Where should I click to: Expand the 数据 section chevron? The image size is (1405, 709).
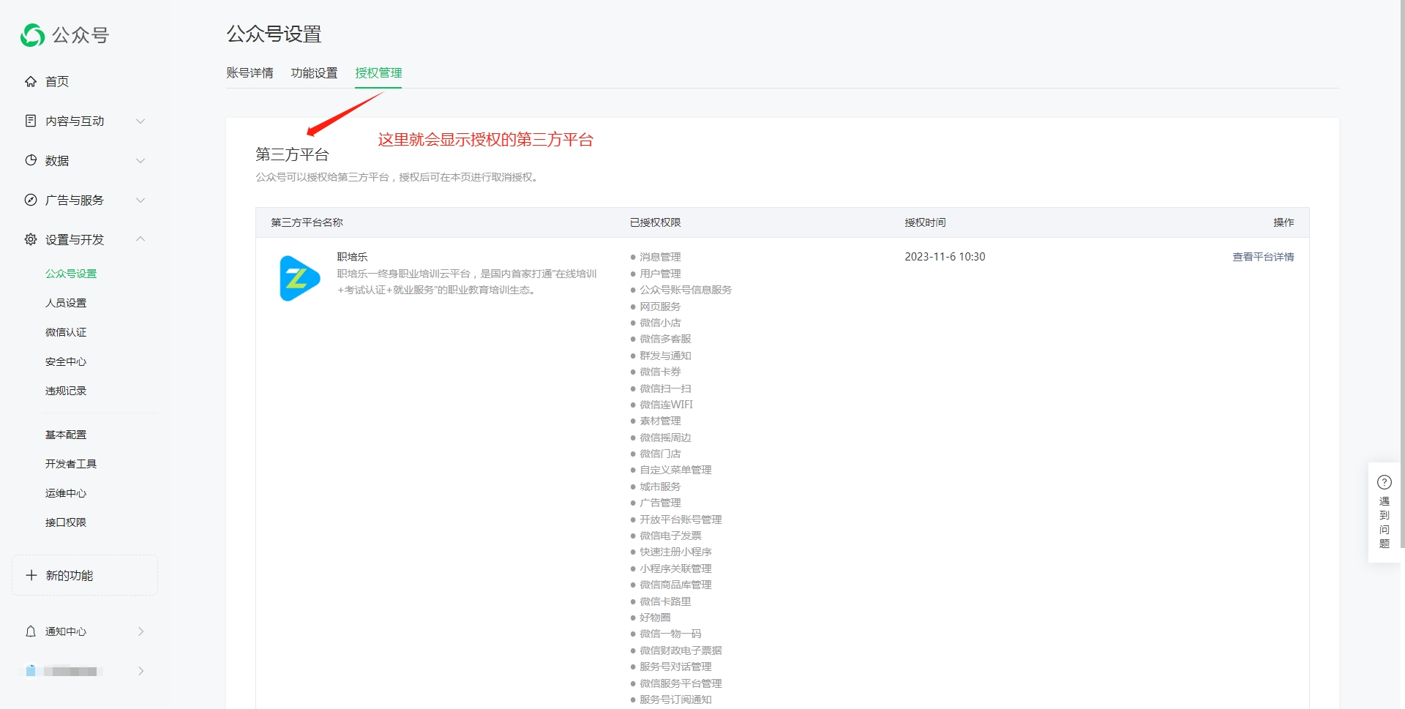coord(140,160)
